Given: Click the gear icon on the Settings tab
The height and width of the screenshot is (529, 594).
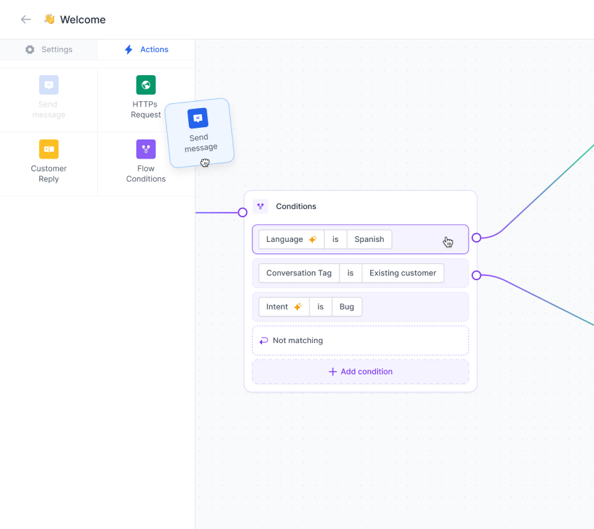Looking at the screenshot, I should (x=30, y=50).
